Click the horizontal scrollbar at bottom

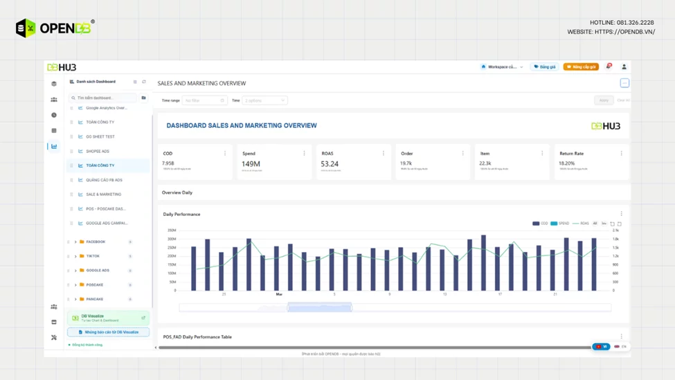(x=375, y=347)
